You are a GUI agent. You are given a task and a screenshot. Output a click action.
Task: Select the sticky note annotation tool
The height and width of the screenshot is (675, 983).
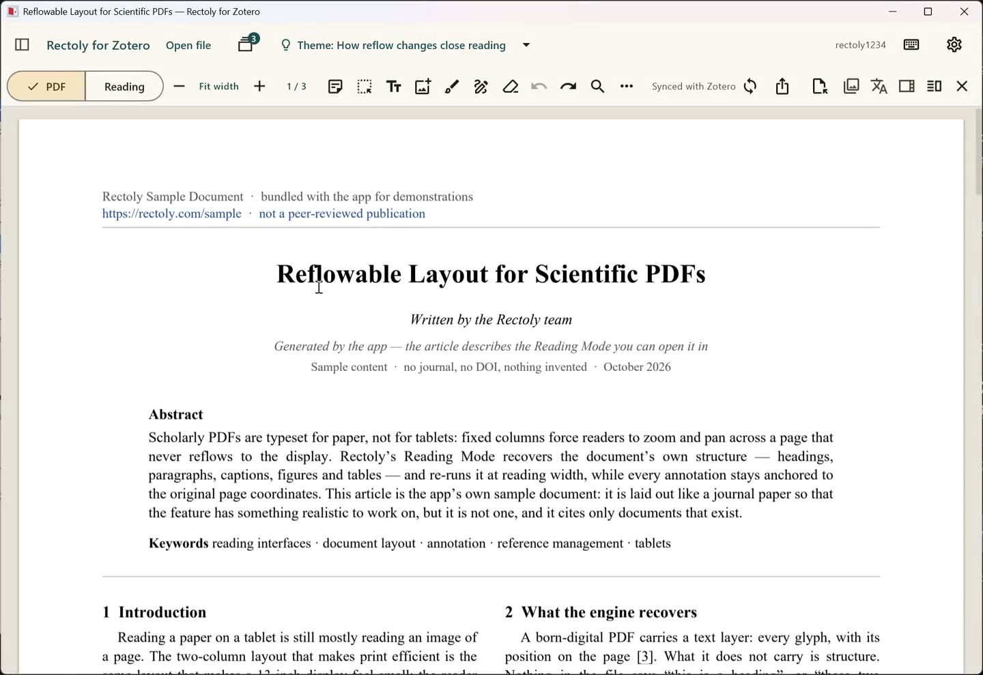335,87
